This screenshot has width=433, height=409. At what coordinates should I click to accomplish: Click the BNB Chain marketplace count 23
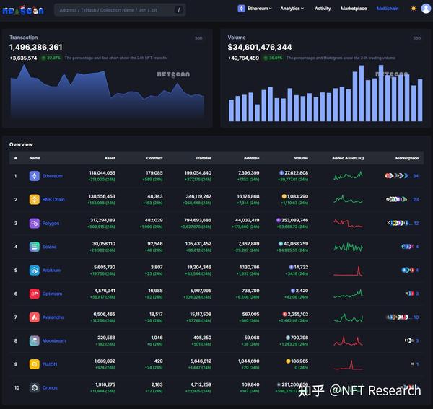(416, 199)
